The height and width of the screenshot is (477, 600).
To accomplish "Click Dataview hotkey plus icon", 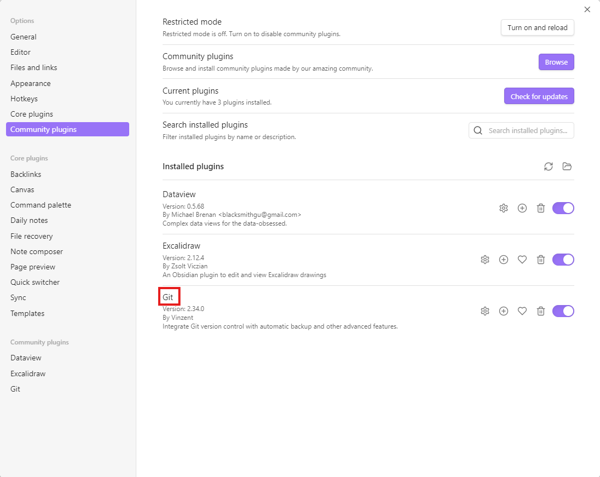I will pyautogui.click(x=522, y=208).
